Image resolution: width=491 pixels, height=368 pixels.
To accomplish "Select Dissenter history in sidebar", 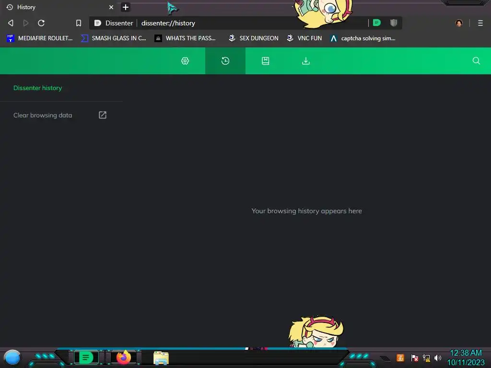I will [37, 88].
